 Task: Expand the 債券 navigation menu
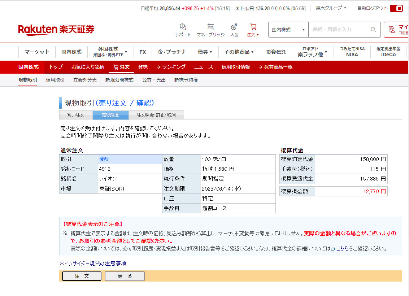point(205,52)
